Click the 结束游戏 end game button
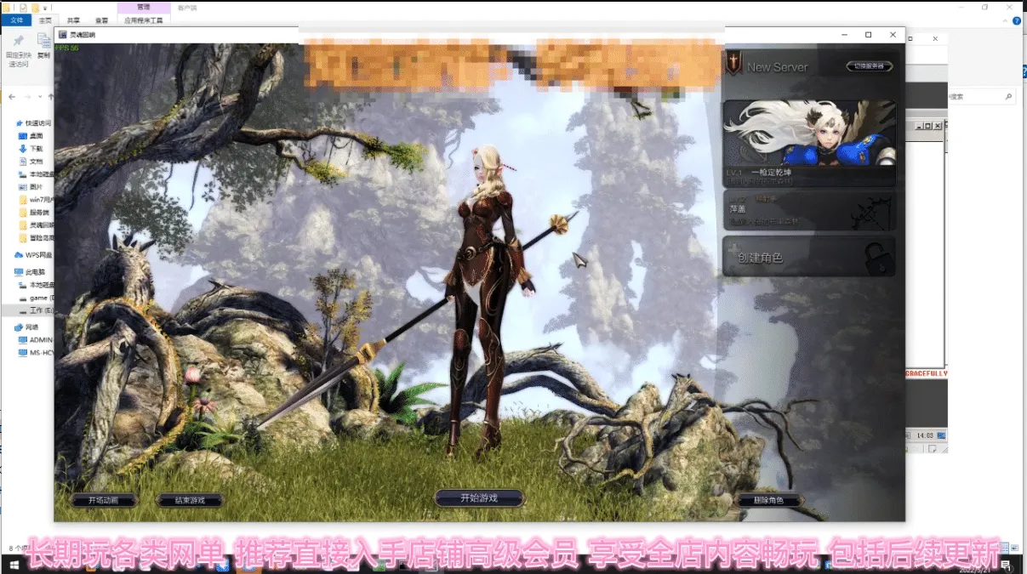The image size is (1027, 574). click(x=191, y=500)
